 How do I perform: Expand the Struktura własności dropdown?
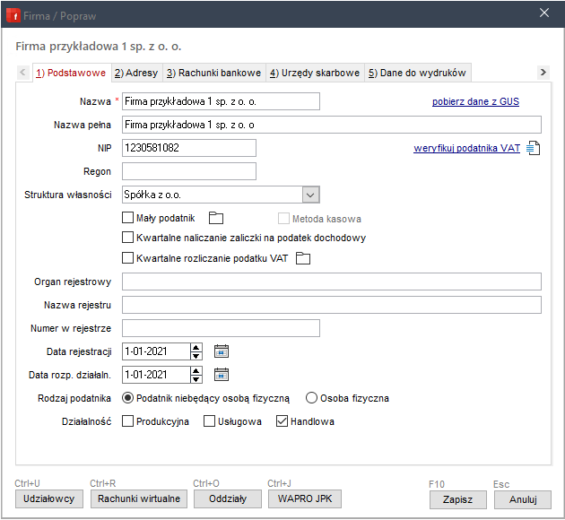(310, 195)
